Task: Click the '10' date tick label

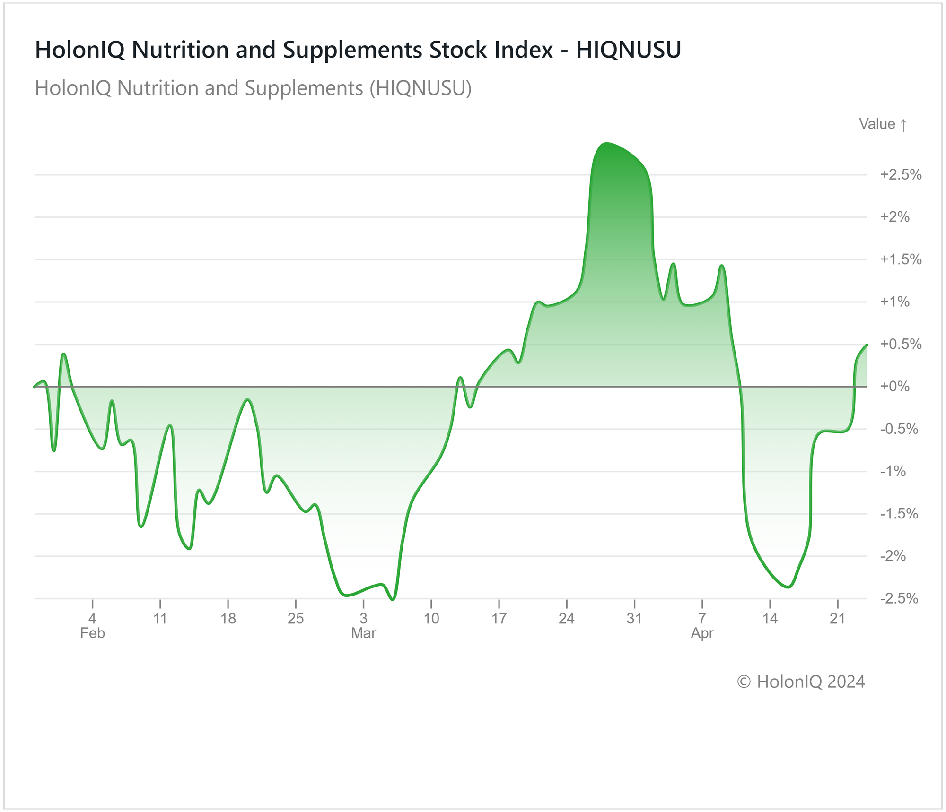Action: tap(431, 618)
